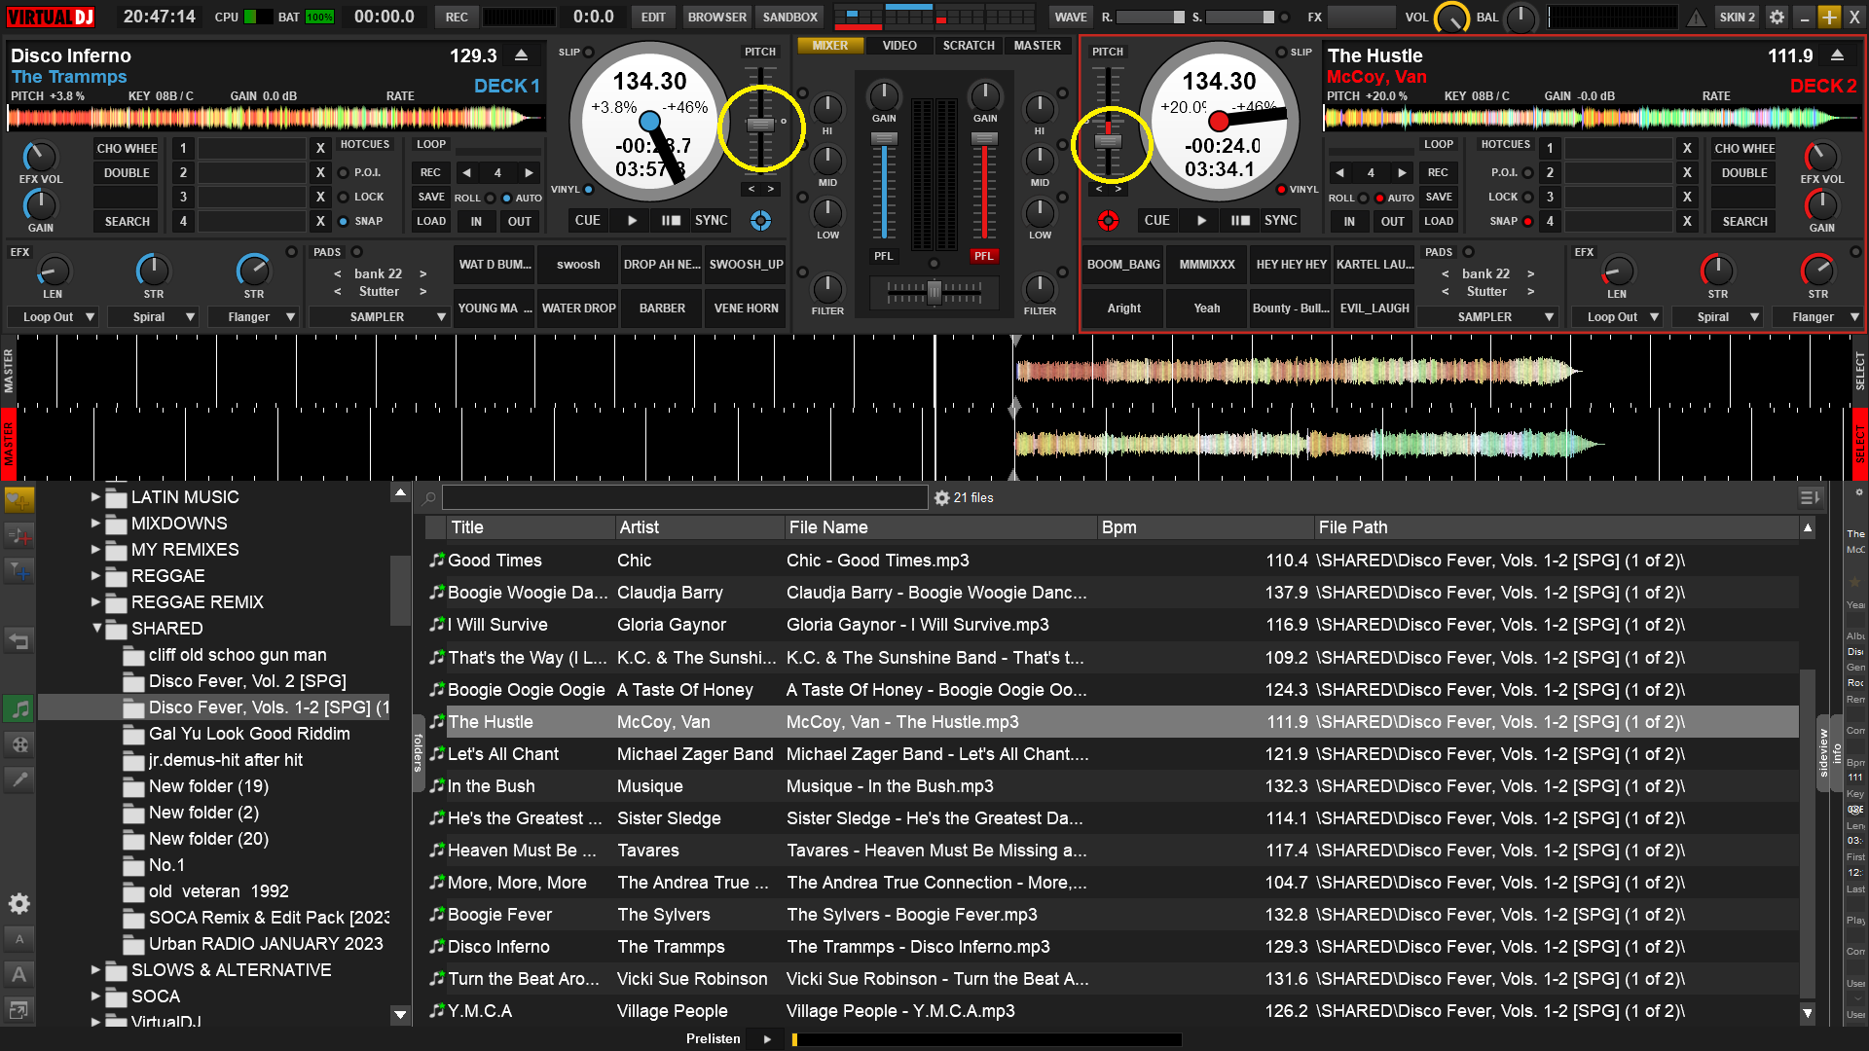Open Loop Out effect dropdown on Deck 1
The height and width of the screenshot is (1051, 1869).
click(91, 317)
